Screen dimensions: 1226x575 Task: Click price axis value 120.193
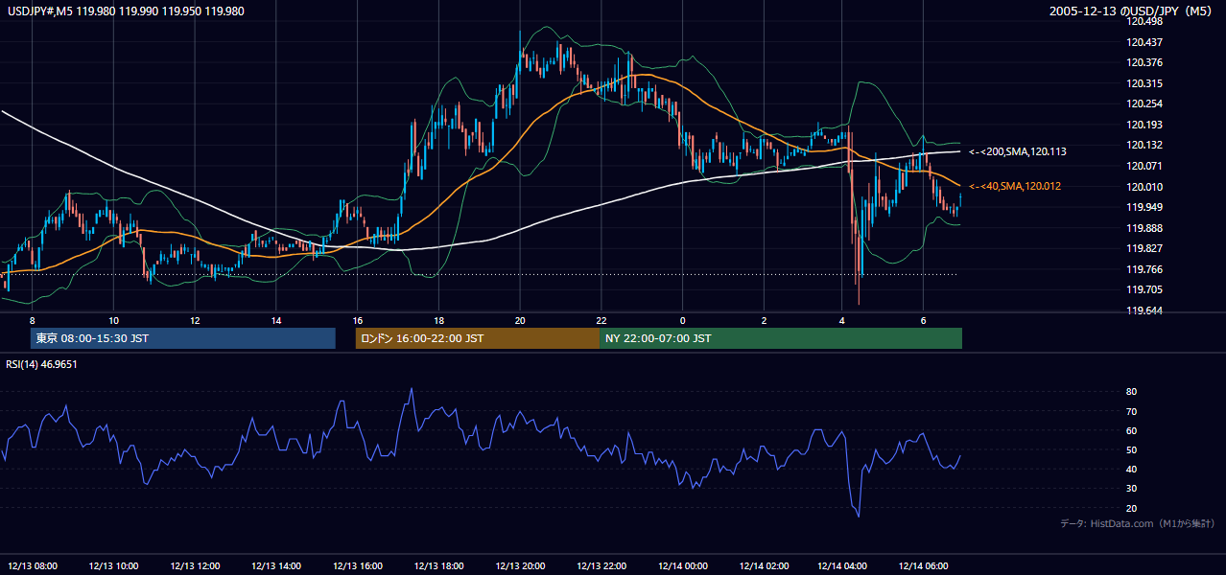pos(1144,125)
